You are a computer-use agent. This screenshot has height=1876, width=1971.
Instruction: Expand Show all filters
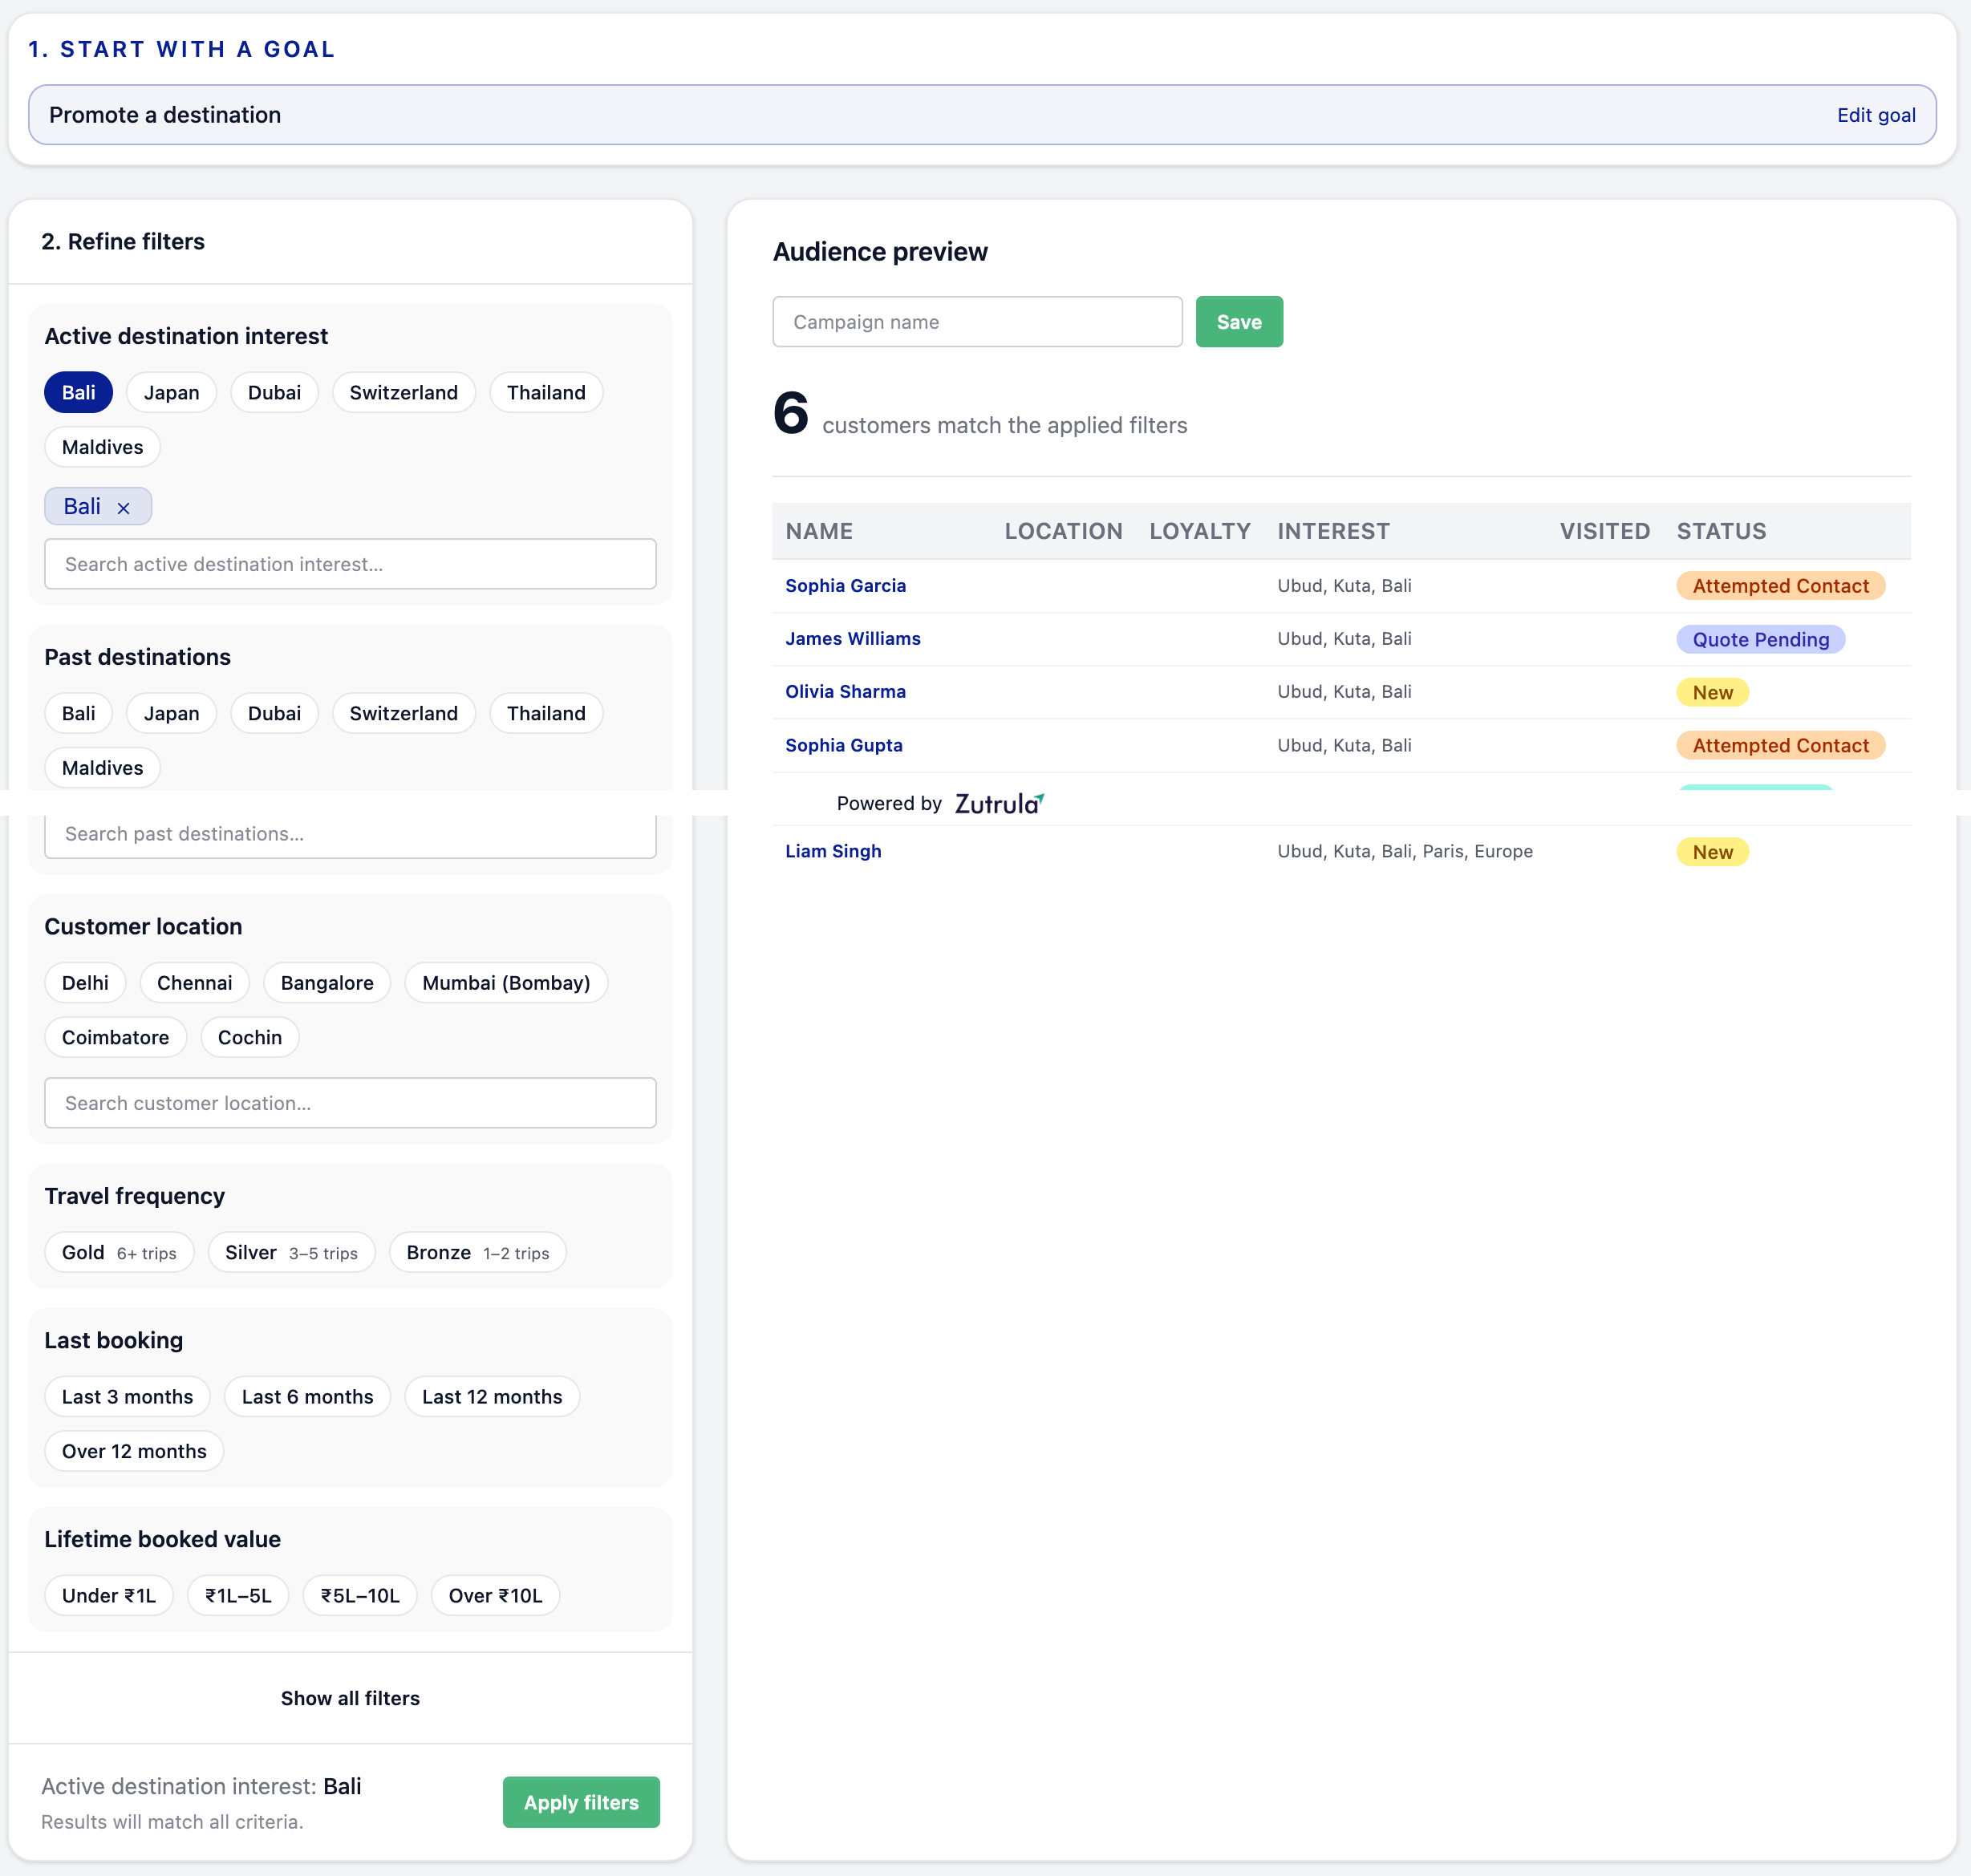350,1699
